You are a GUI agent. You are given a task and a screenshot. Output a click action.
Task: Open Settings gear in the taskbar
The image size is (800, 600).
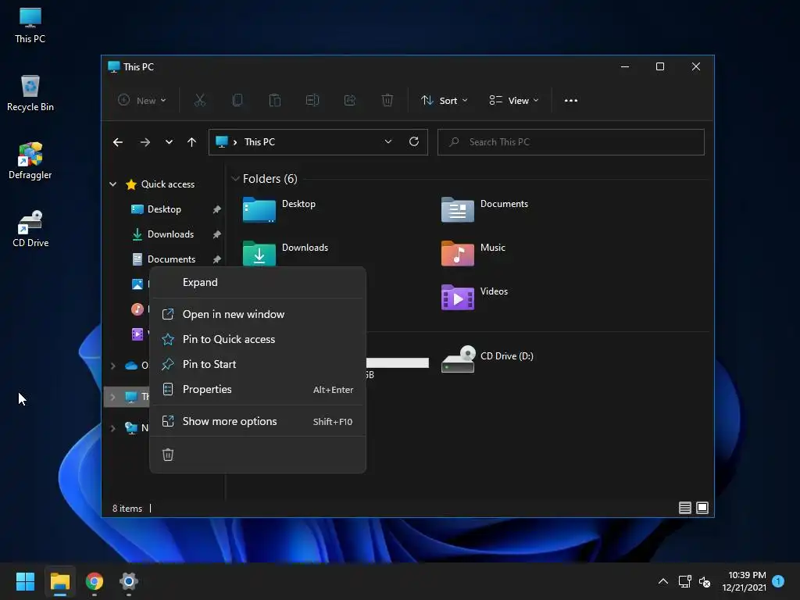tap(129, 581)
